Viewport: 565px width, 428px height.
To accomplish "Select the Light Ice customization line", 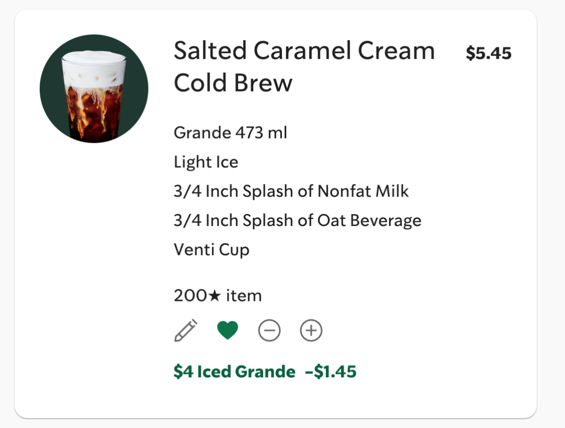I will (206, 162).
